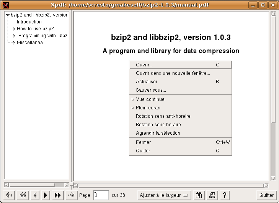Click the Xpdf icon in title bar

point(5,5)
